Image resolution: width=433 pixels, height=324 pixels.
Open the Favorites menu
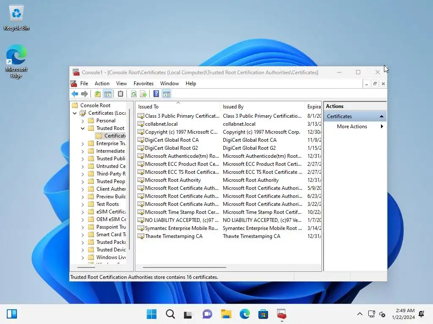[x=143, y=84]
